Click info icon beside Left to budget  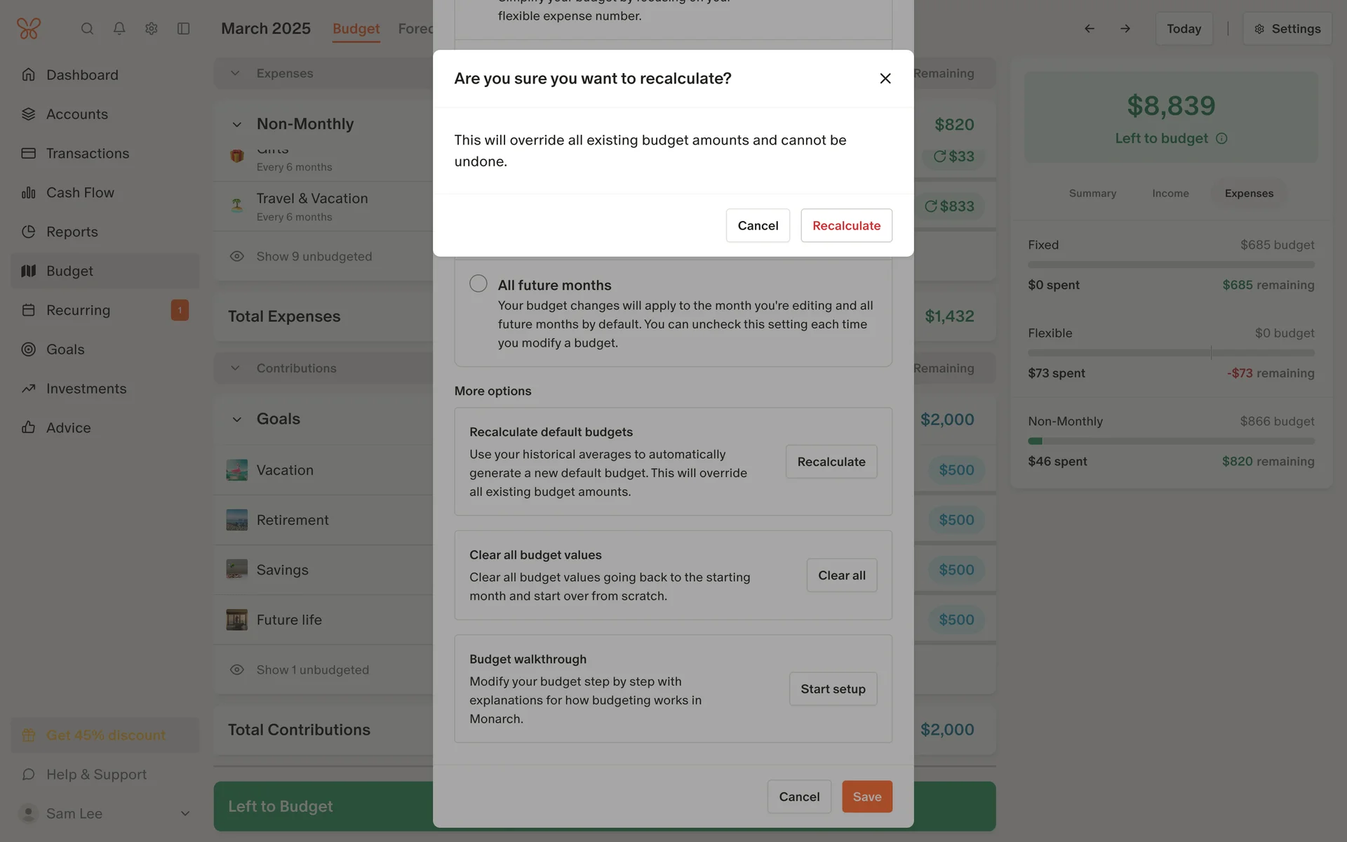tap(1221, 139)
